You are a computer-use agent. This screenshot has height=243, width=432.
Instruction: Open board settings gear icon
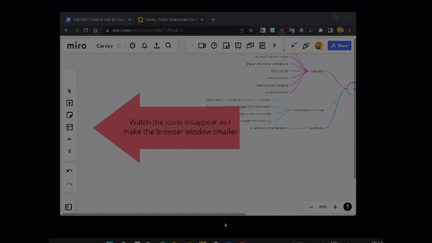132,46
